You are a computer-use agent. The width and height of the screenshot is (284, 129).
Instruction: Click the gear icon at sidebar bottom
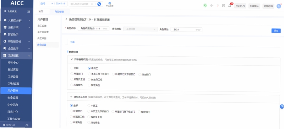pyautogui.click(x=27, y=125)
